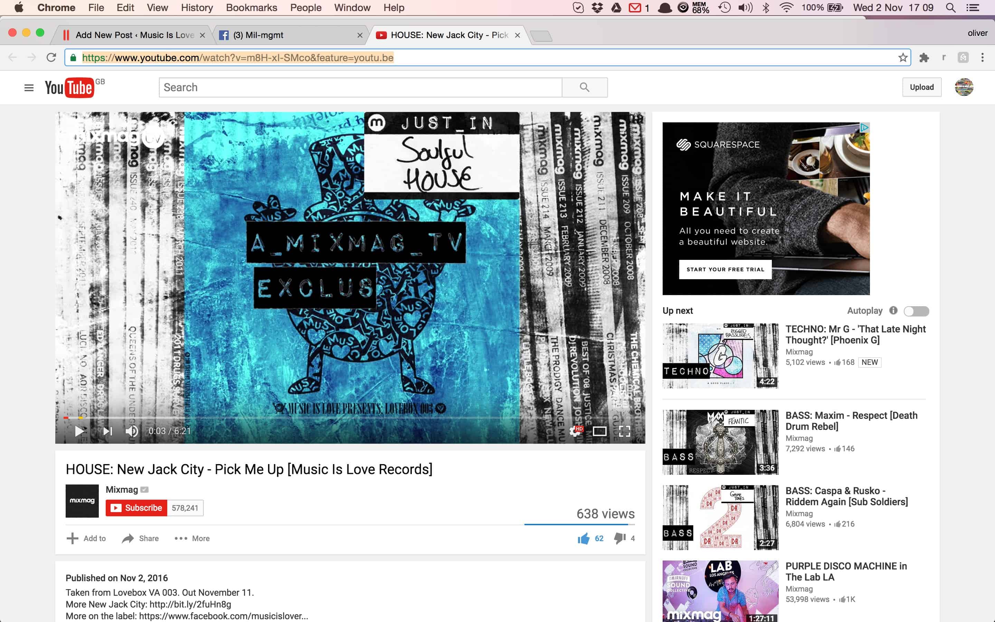Enter full screen mode icon

point(625,431)
